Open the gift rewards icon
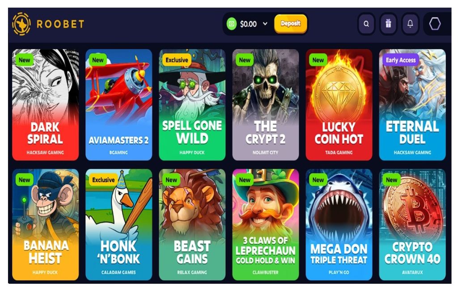Screen dimensions: 458x291 [388, 24]
